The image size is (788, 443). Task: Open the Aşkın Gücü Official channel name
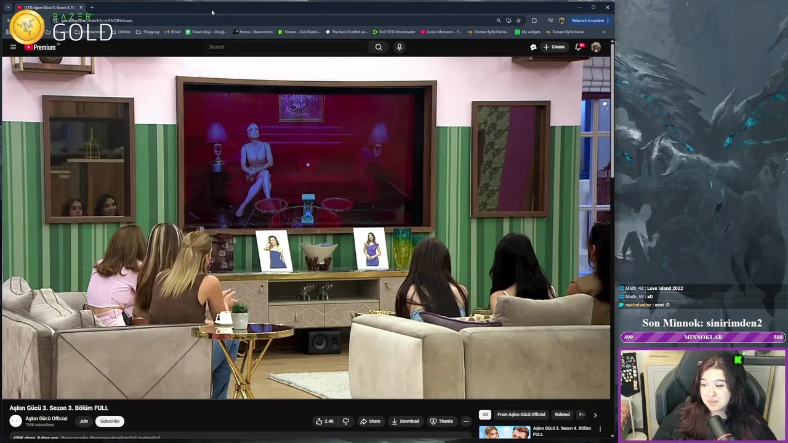point(46,418)
